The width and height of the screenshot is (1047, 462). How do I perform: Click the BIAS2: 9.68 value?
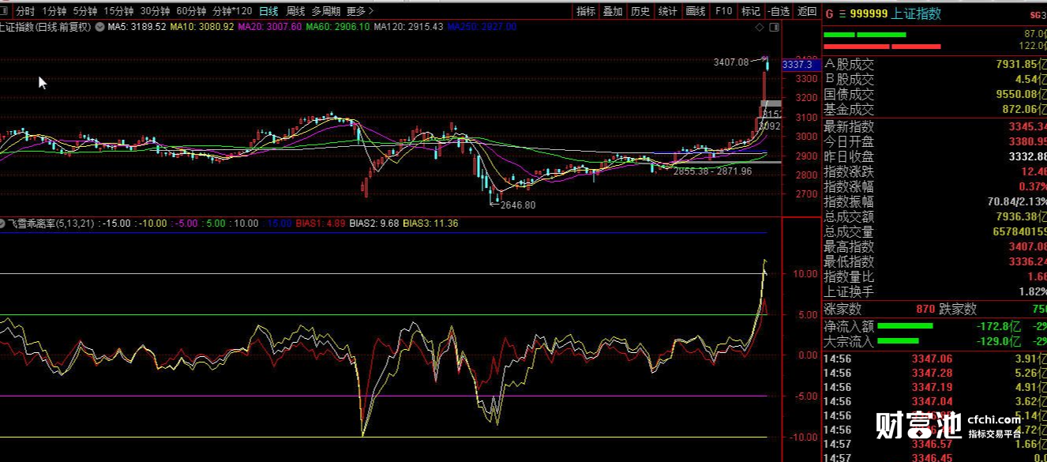[x=374, y=223]
